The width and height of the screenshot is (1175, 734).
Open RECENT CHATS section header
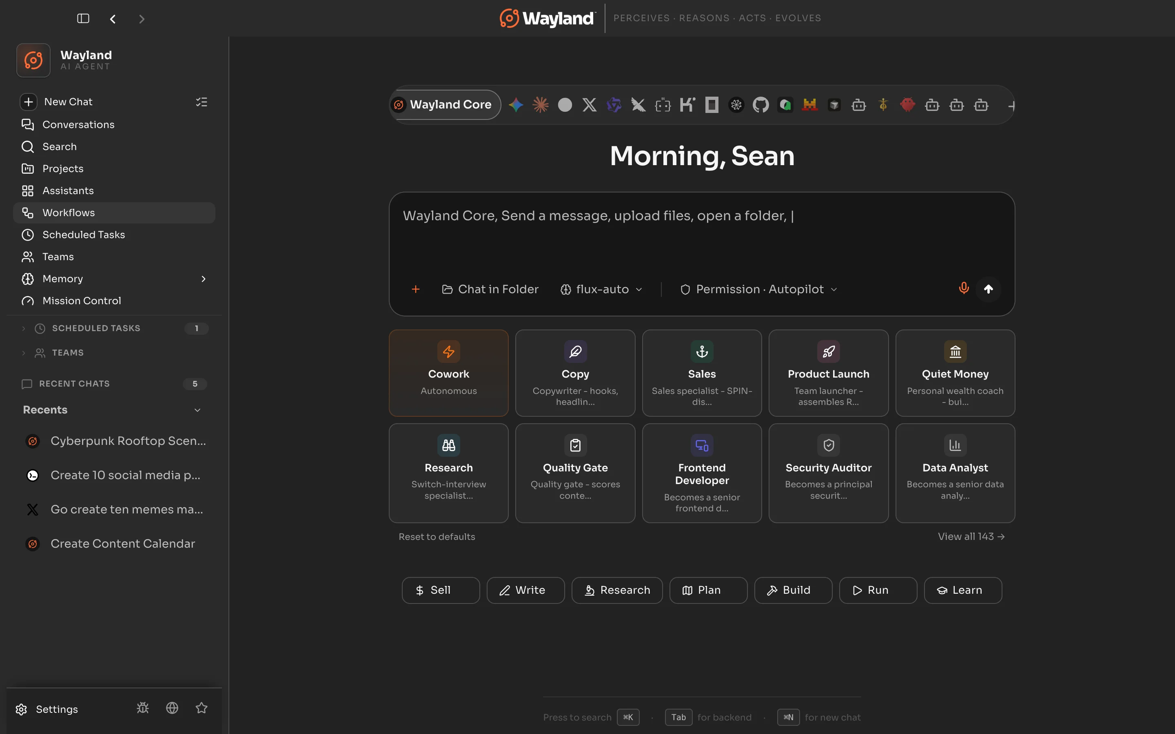[x=114, y=384]
